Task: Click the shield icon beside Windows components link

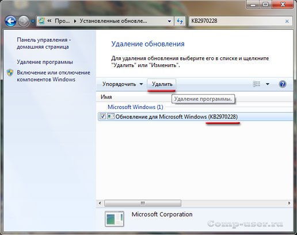Action: tap(10, 73)
